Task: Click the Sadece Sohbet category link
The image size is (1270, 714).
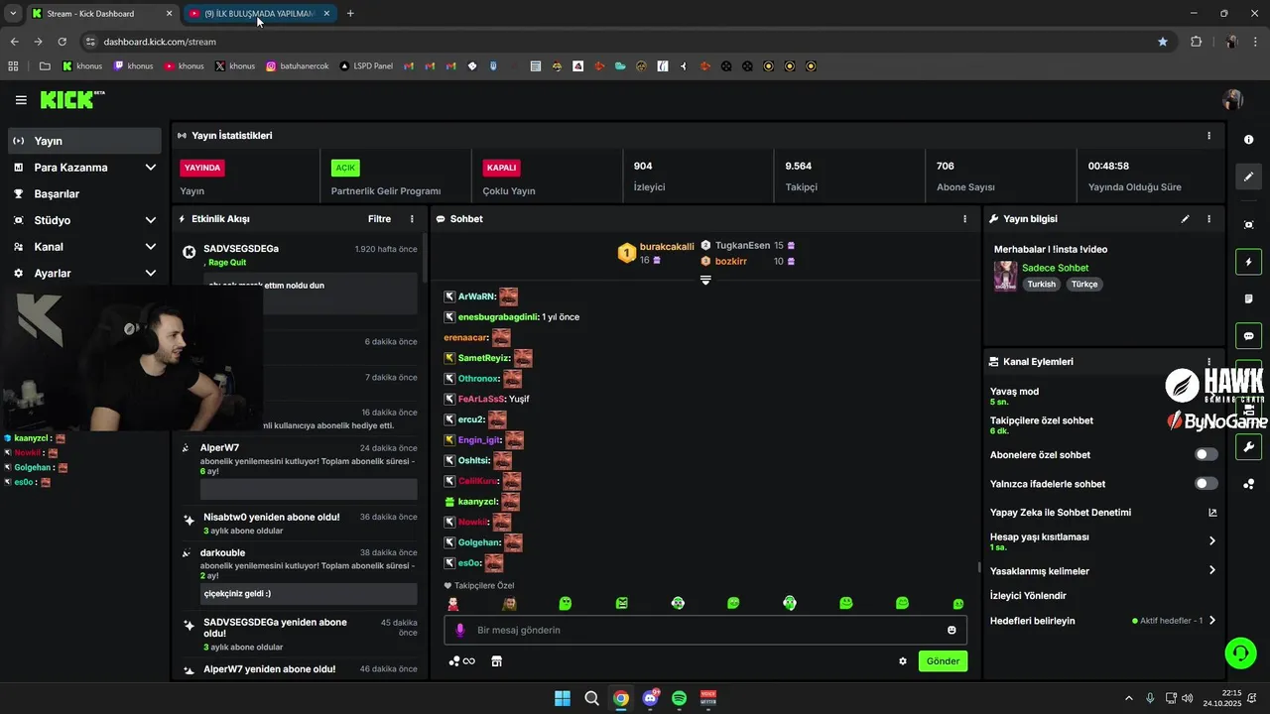Action: [1056, 268]
